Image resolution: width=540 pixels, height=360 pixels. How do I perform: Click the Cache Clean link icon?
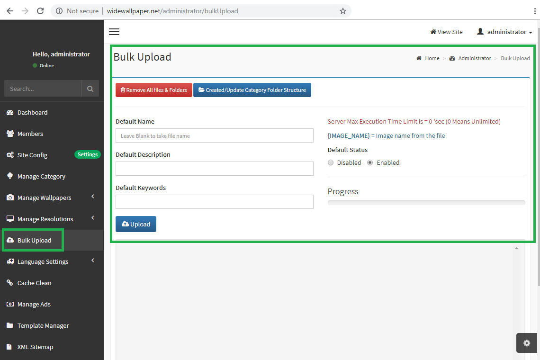(x=10, y=283)
